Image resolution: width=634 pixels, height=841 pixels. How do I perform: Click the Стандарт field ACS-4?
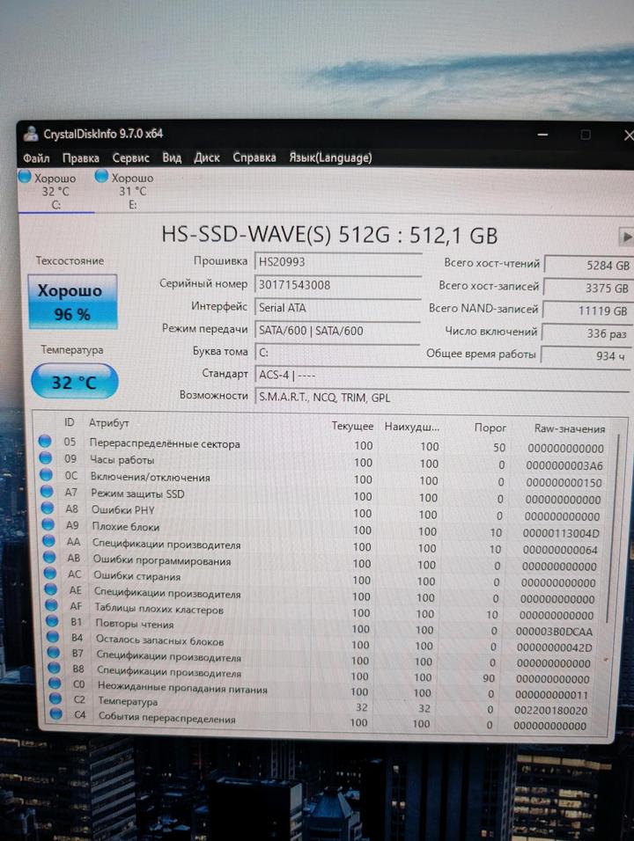click(442, 375)
